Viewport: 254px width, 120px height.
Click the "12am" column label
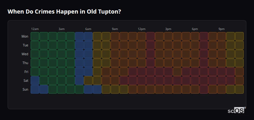pos(35,29)
